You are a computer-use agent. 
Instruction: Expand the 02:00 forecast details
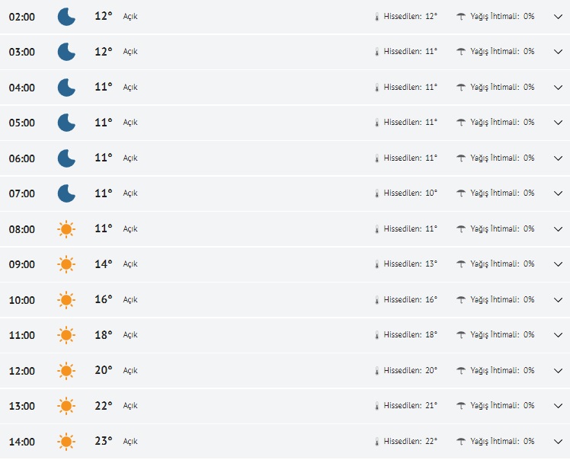(558, 17)
